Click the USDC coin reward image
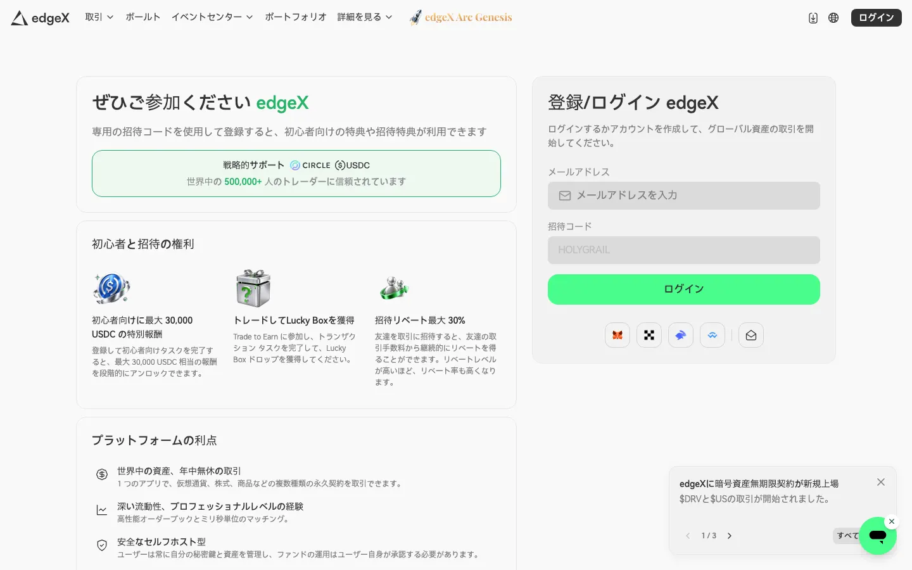Image resolution: width=912 pixels, height=570 pixels. point(111,288)
